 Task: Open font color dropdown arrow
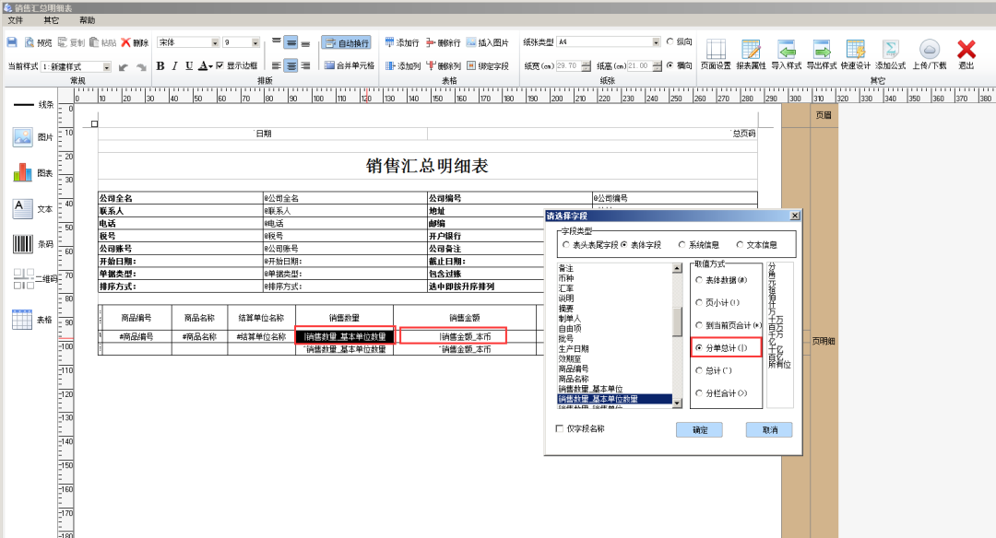point(210,66)
